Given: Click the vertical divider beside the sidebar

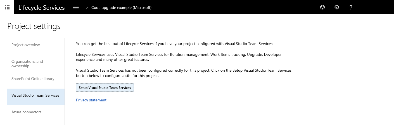Looking at the screenshot, I should (65, 81).
